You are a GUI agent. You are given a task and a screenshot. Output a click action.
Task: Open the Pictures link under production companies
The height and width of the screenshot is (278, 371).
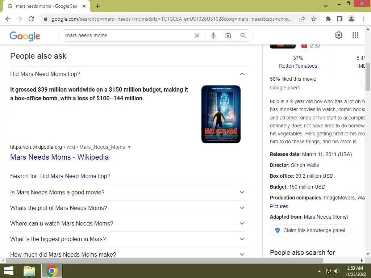click(x=279, y=206)
